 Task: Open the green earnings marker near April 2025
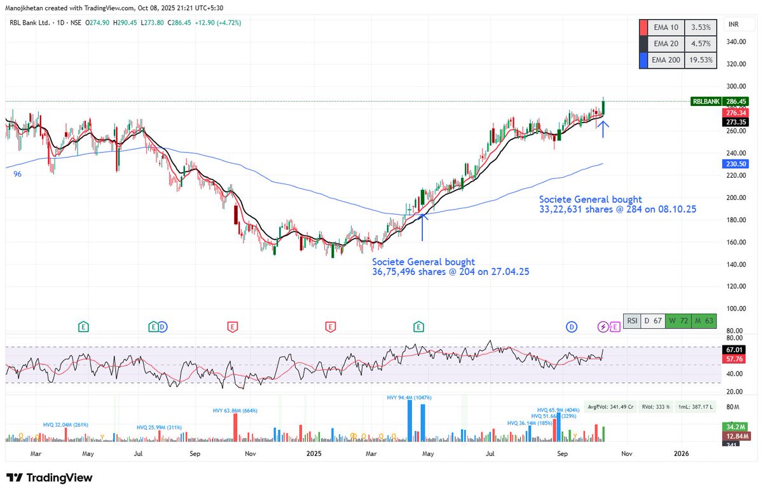418,327
